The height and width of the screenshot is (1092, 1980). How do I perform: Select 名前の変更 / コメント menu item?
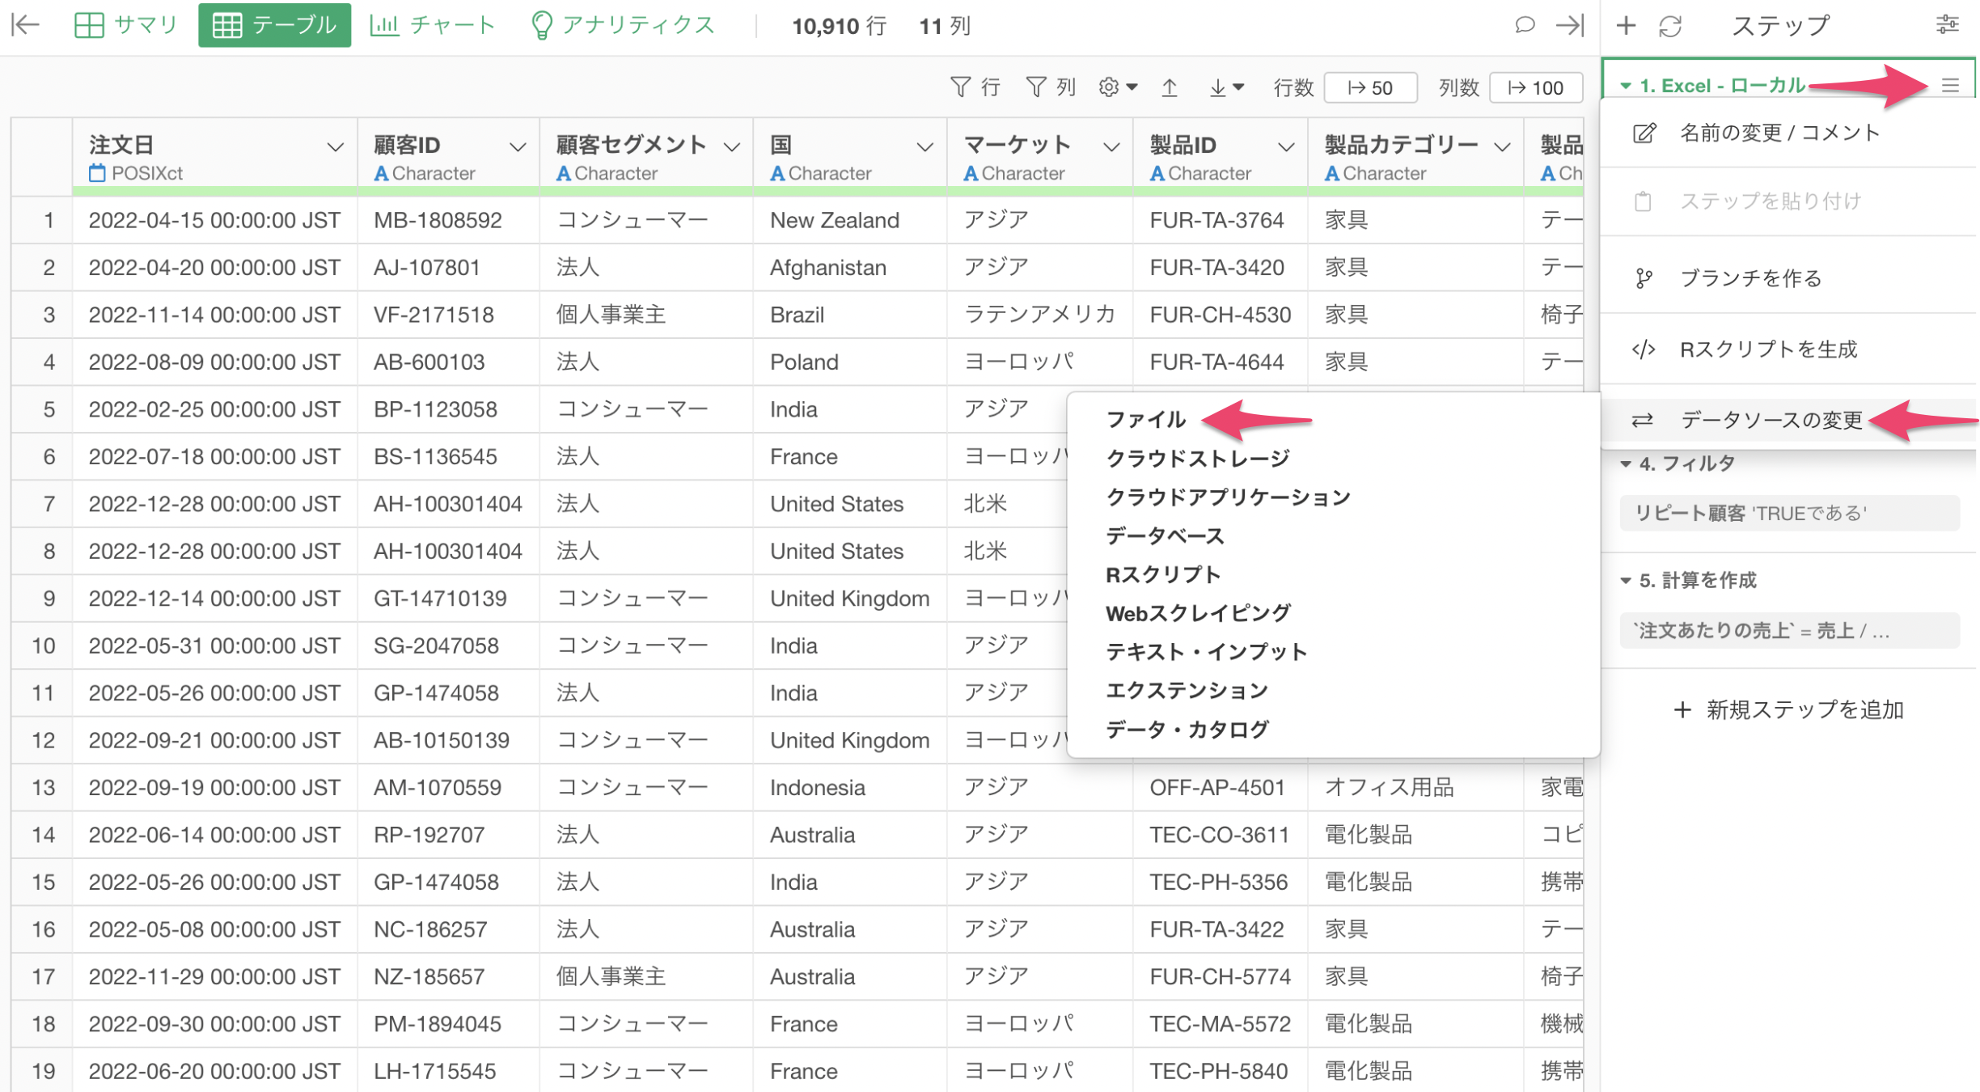coord(1787,133)
